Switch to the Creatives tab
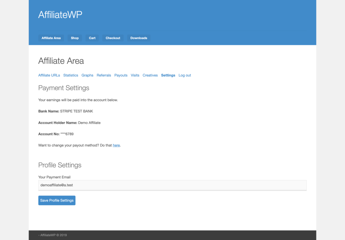Image resolution: width=345 pixels, height=240 pixels. pyautogui.click(x=150, y=75)
